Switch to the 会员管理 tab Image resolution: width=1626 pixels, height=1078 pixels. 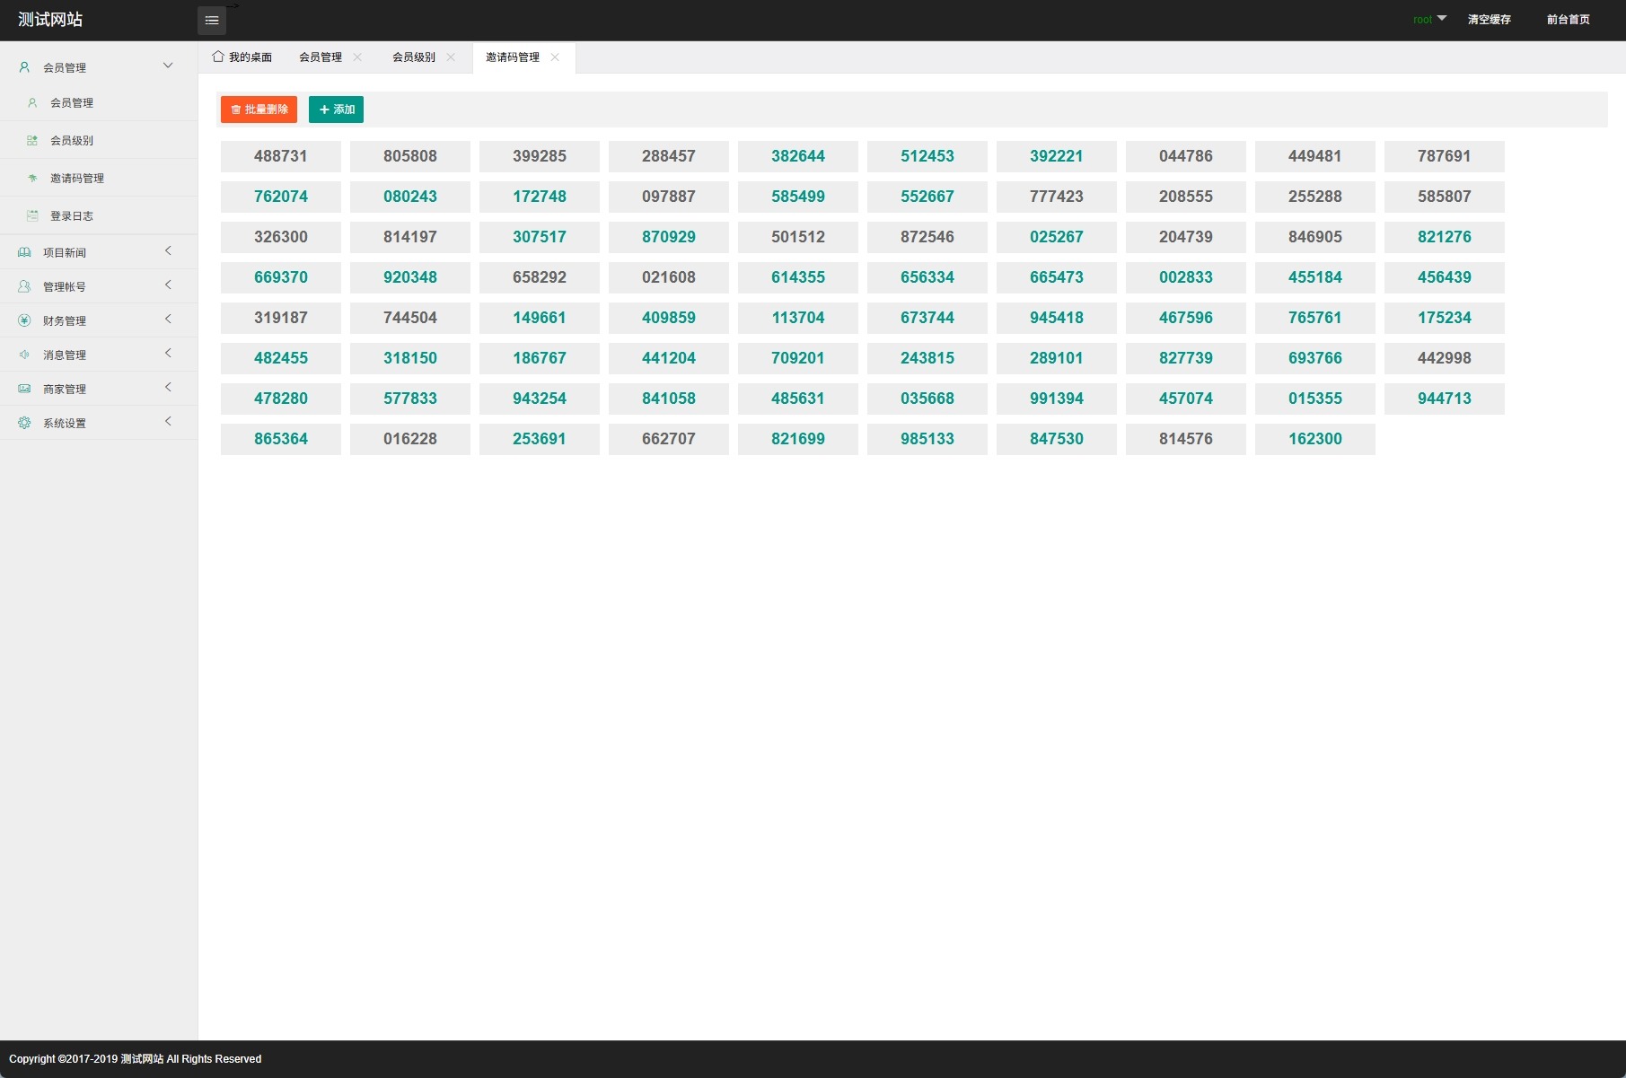point(321,57)
